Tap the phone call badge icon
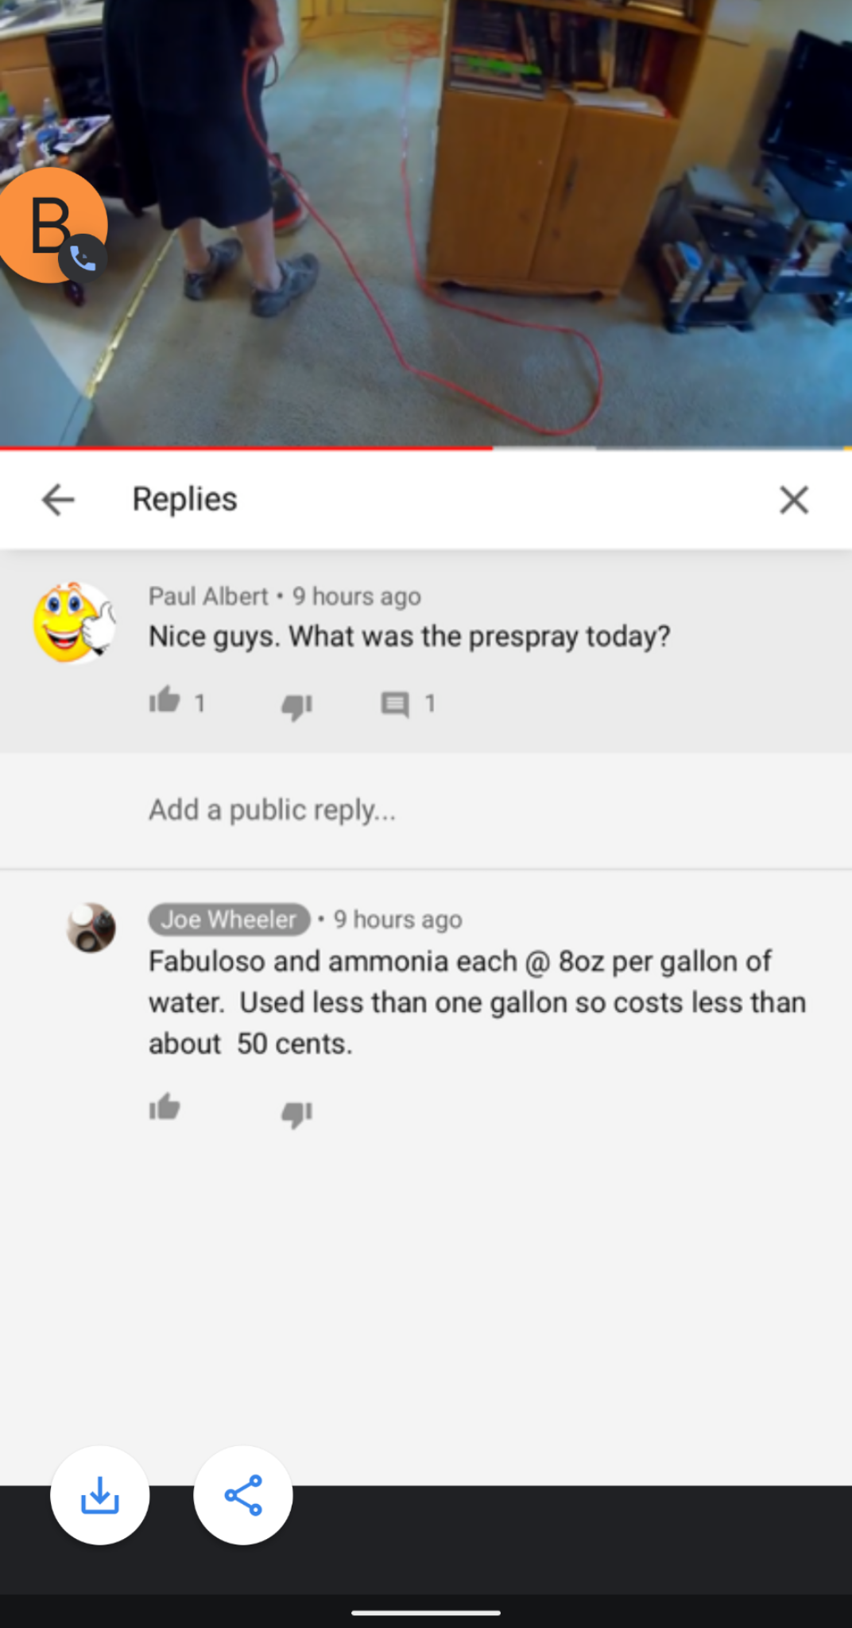This screenshot has width=852, height=1628. tap(83, 258)
